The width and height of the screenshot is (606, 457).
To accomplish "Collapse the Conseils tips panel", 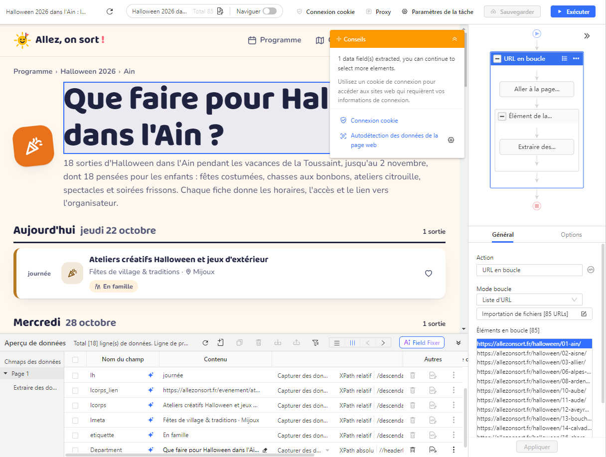I will point(454,39).
